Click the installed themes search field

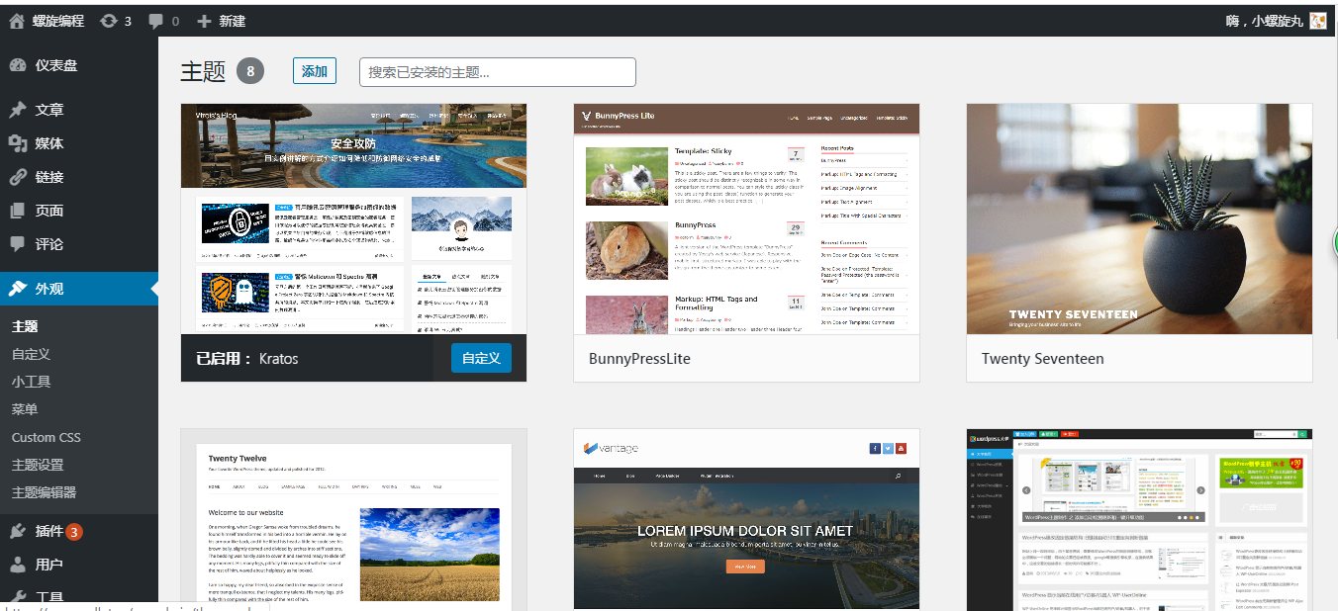497,71
